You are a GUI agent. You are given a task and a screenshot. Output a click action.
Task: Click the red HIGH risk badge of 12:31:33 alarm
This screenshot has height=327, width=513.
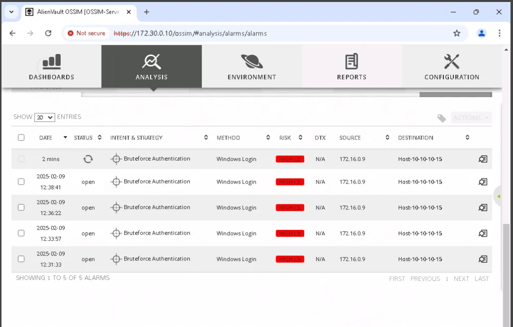point(290,259)
